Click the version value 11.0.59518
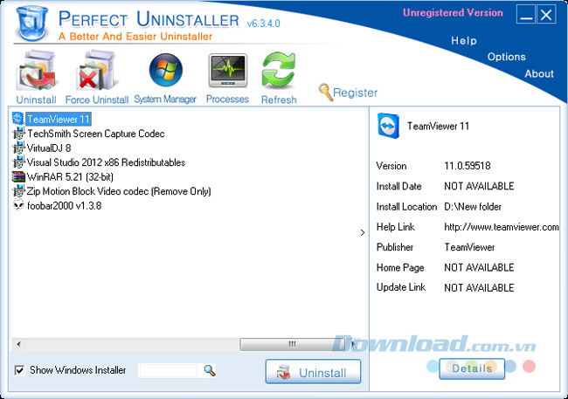Viewport: 568px width, 399px height. coord(468,166)
